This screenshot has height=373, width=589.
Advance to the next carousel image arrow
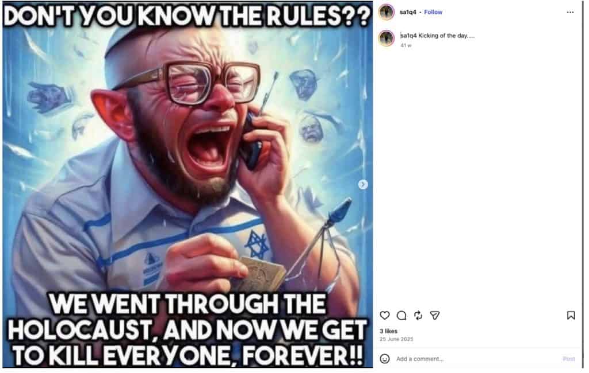tap(362, 184)
